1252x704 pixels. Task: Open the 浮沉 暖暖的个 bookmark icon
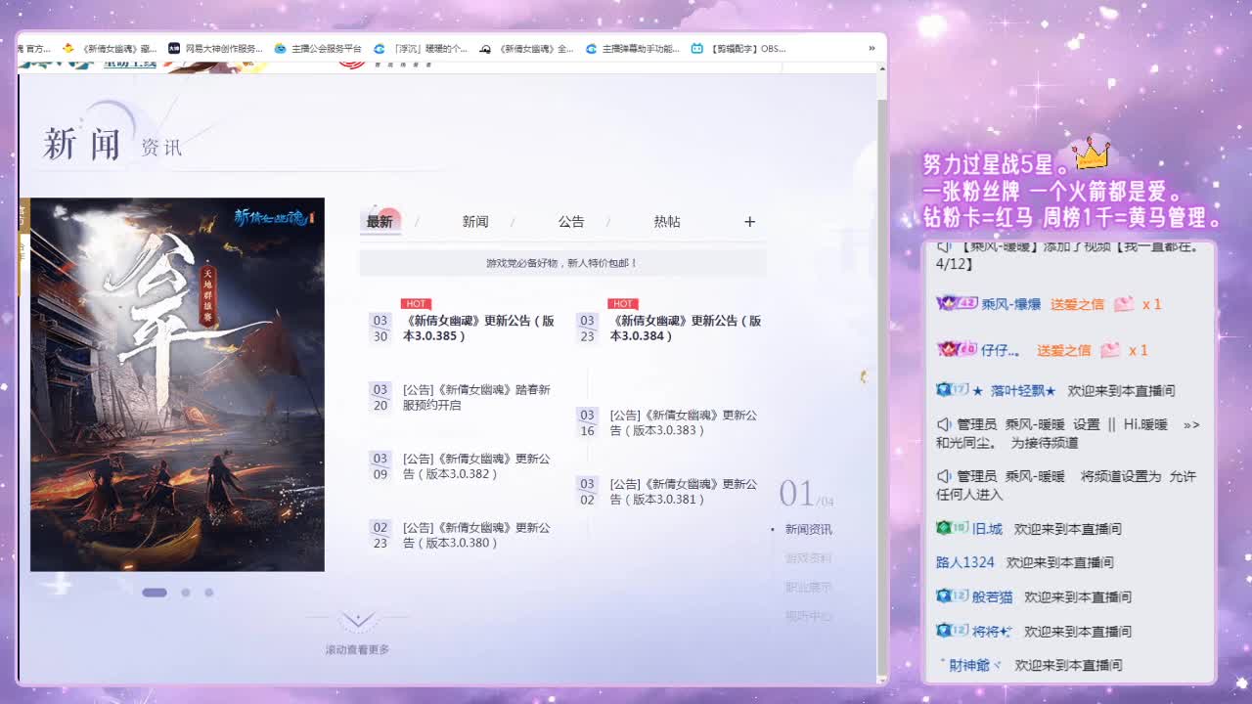point(380,48)
